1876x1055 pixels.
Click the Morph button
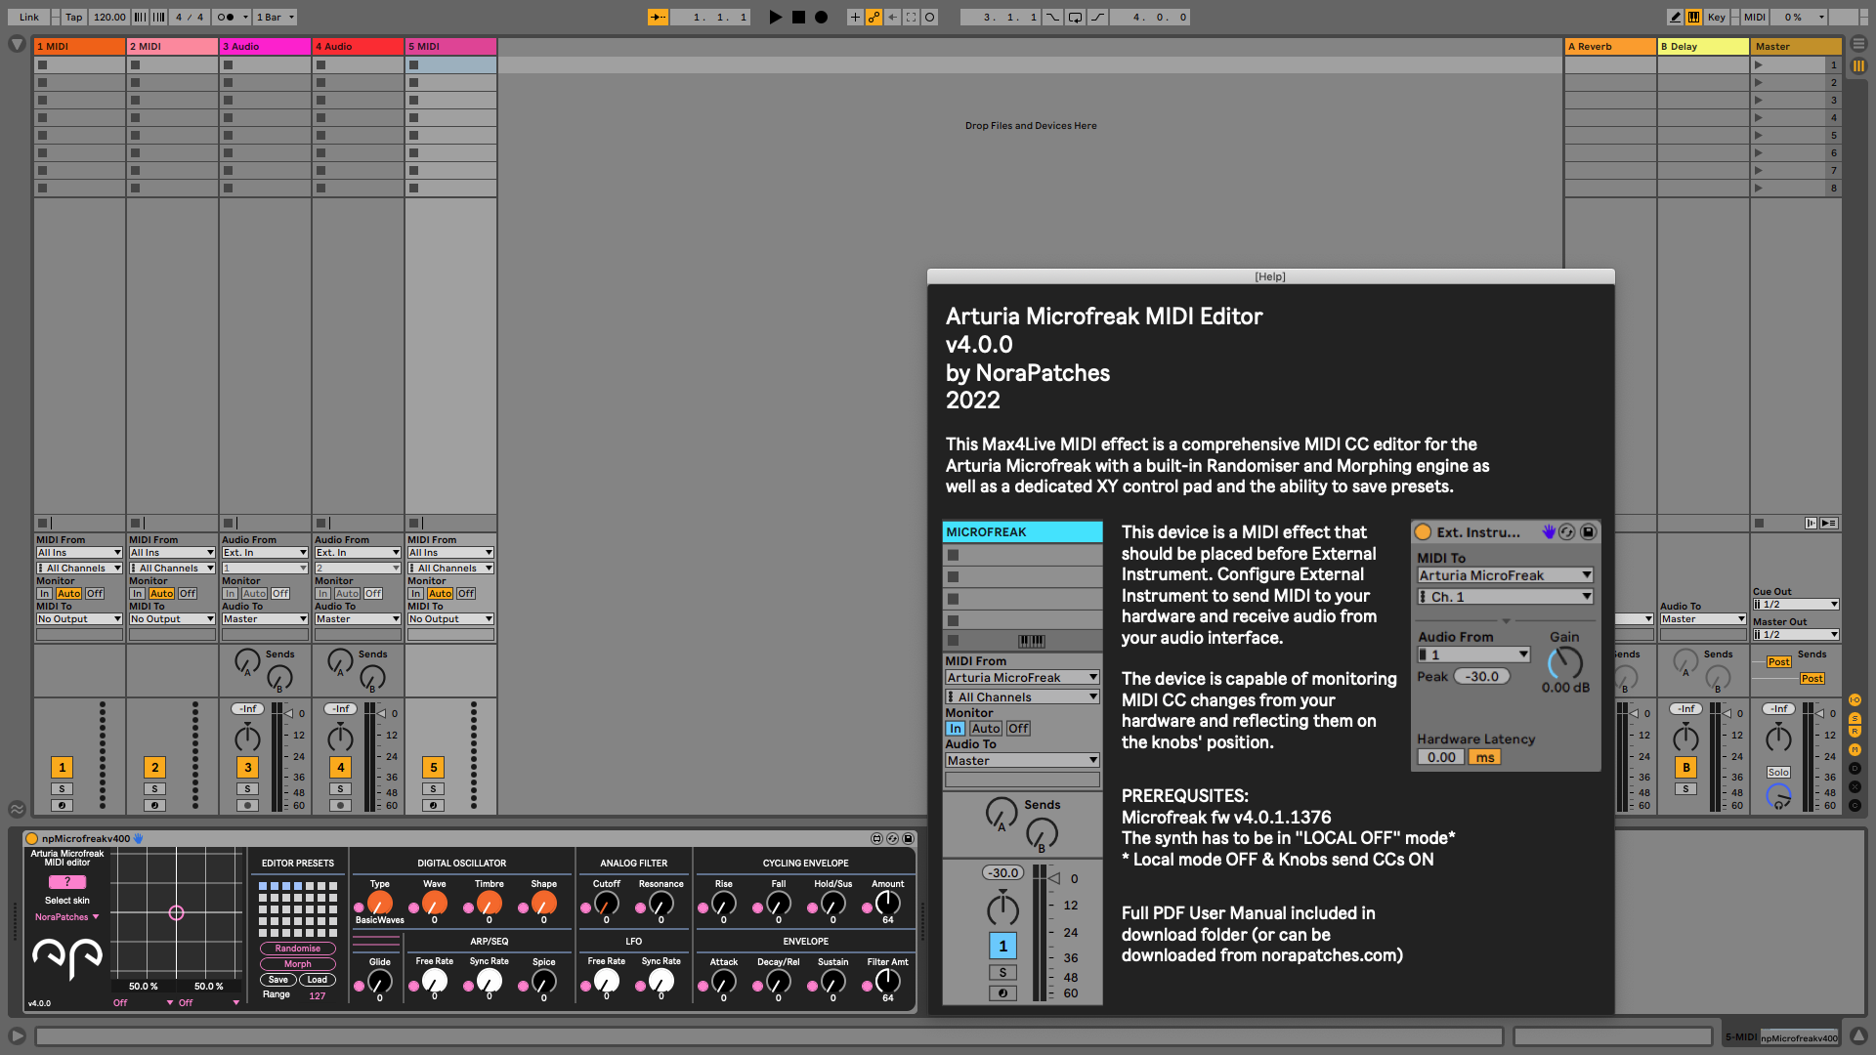tap(297, 963)
